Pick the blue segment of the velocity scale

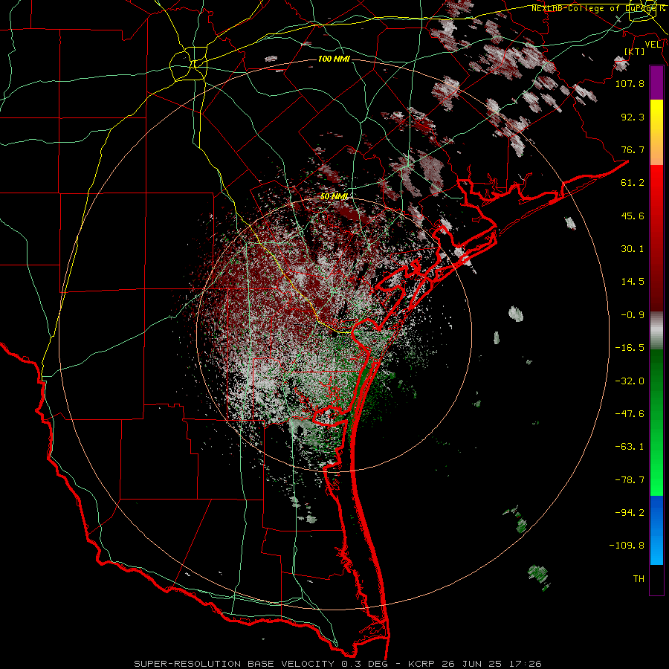pyautogui.click(x=656, y=511)
